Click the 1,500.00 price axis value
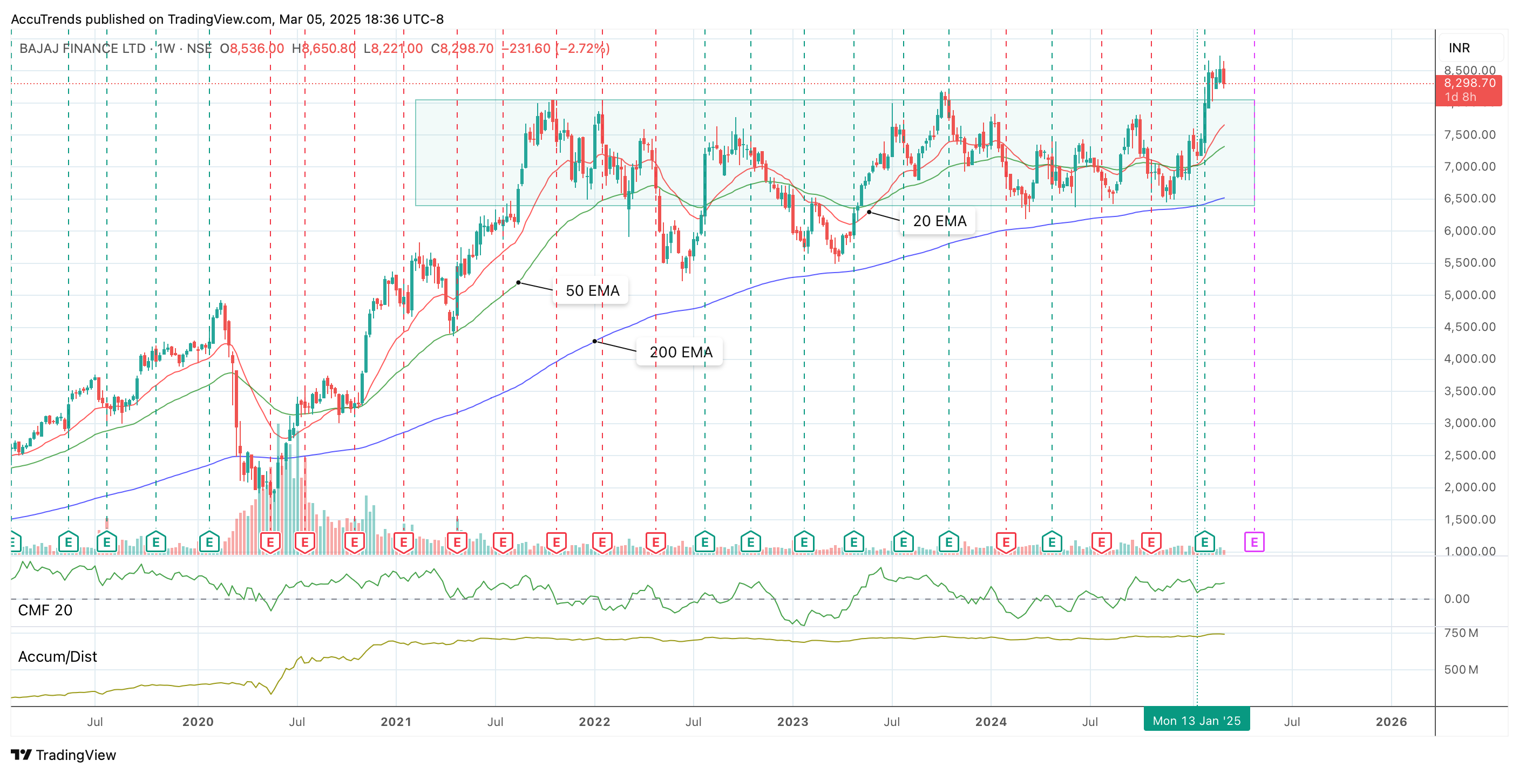This screenshot has width=1519, height=774. click(x=1469, y=519)
